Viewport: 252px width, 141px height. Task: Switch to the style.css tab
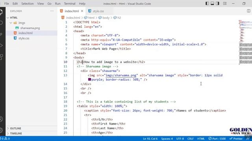tap(98, 11)
